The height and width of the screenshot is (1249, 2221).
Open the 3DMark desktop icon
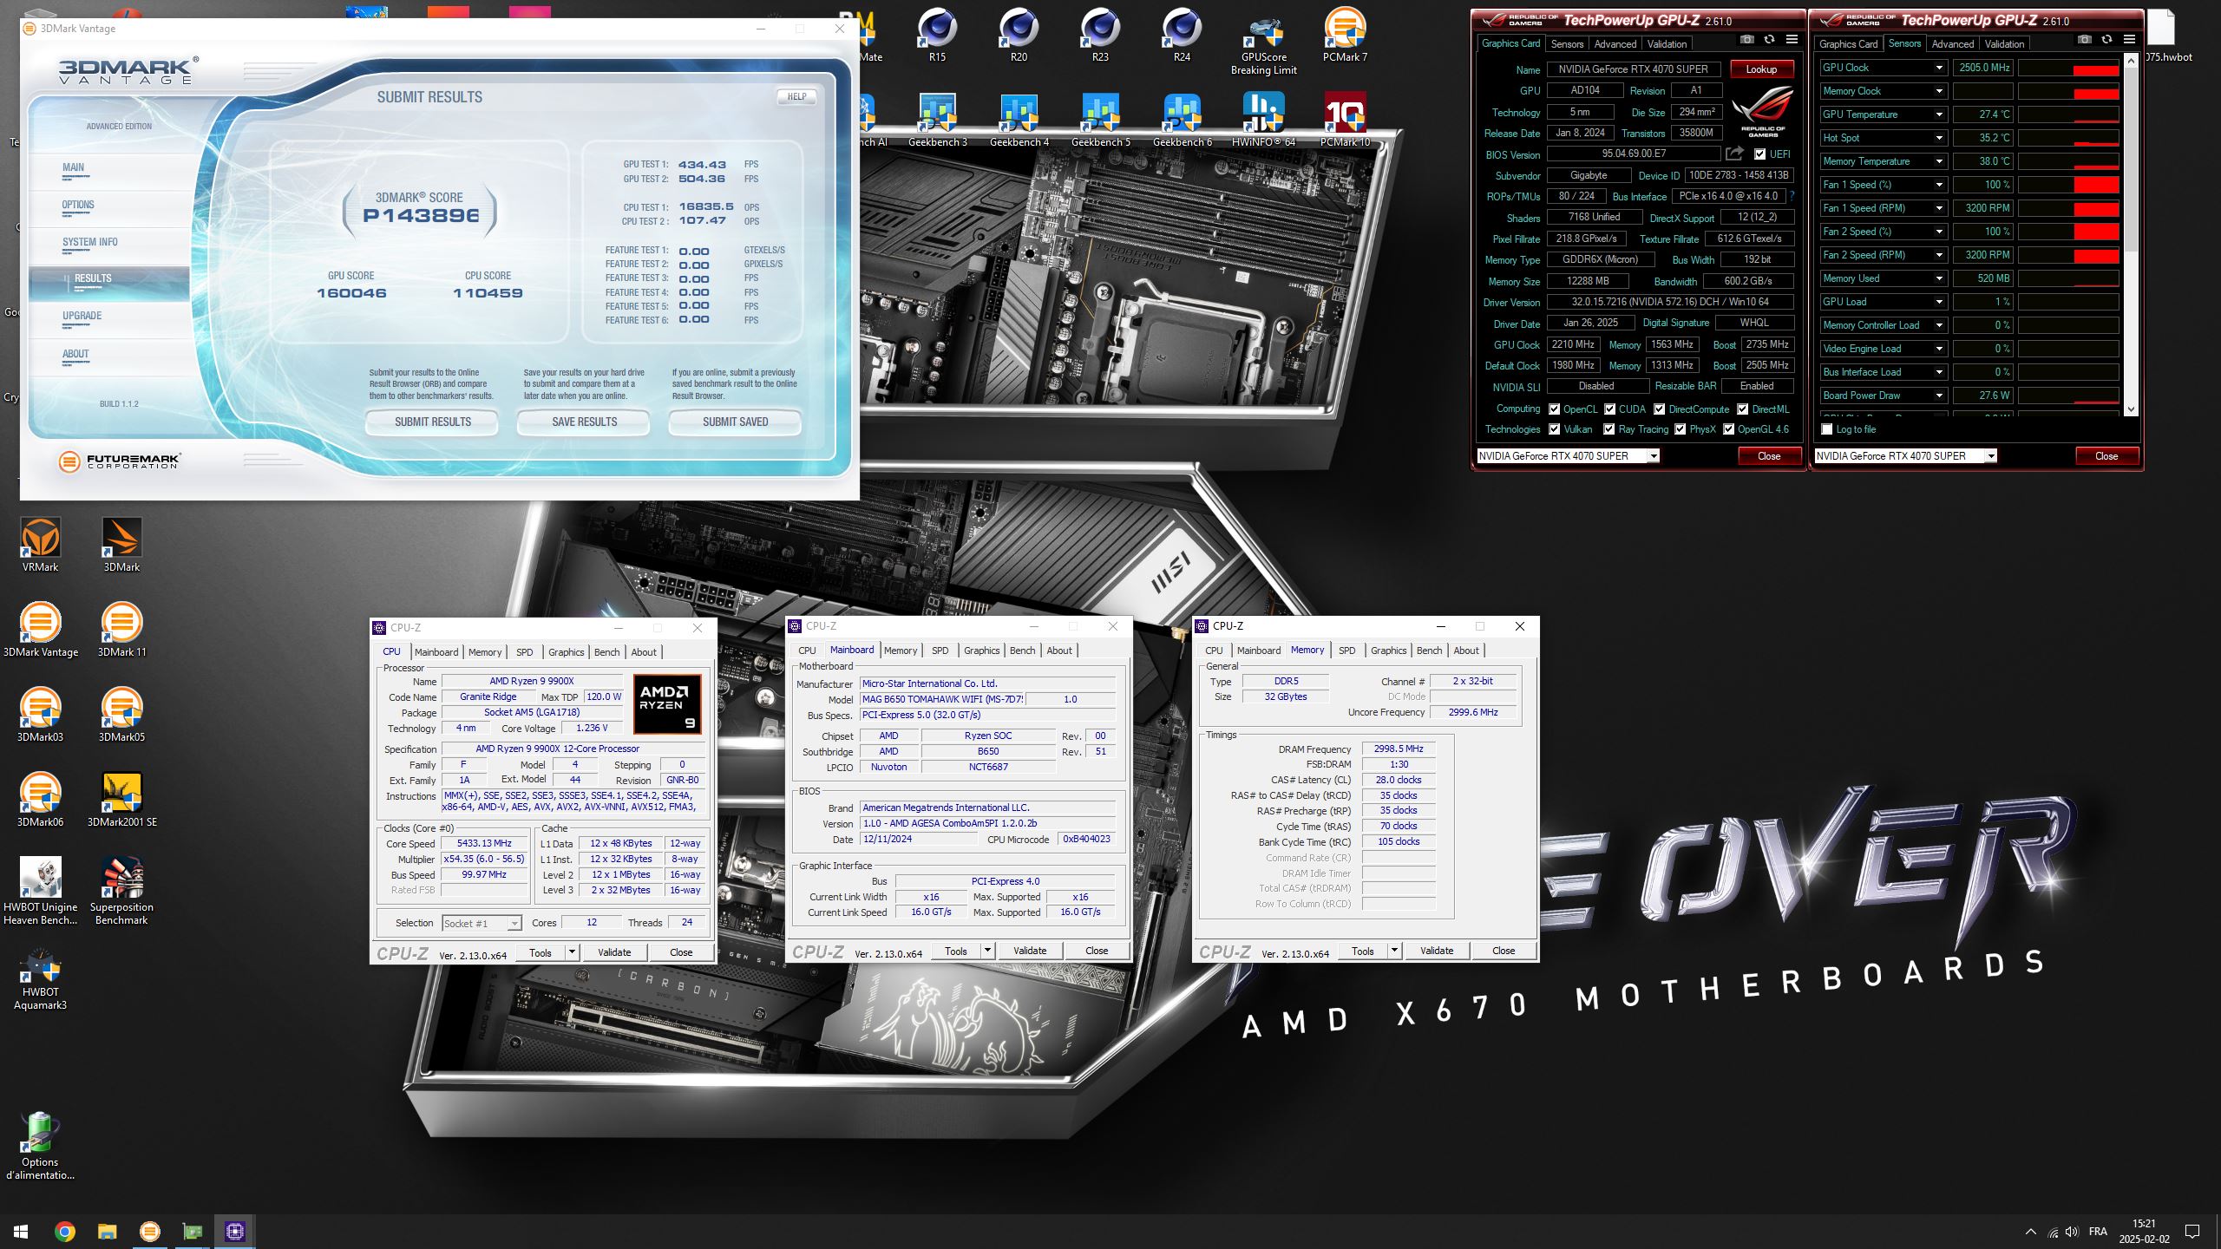click(x=121, y=545)
